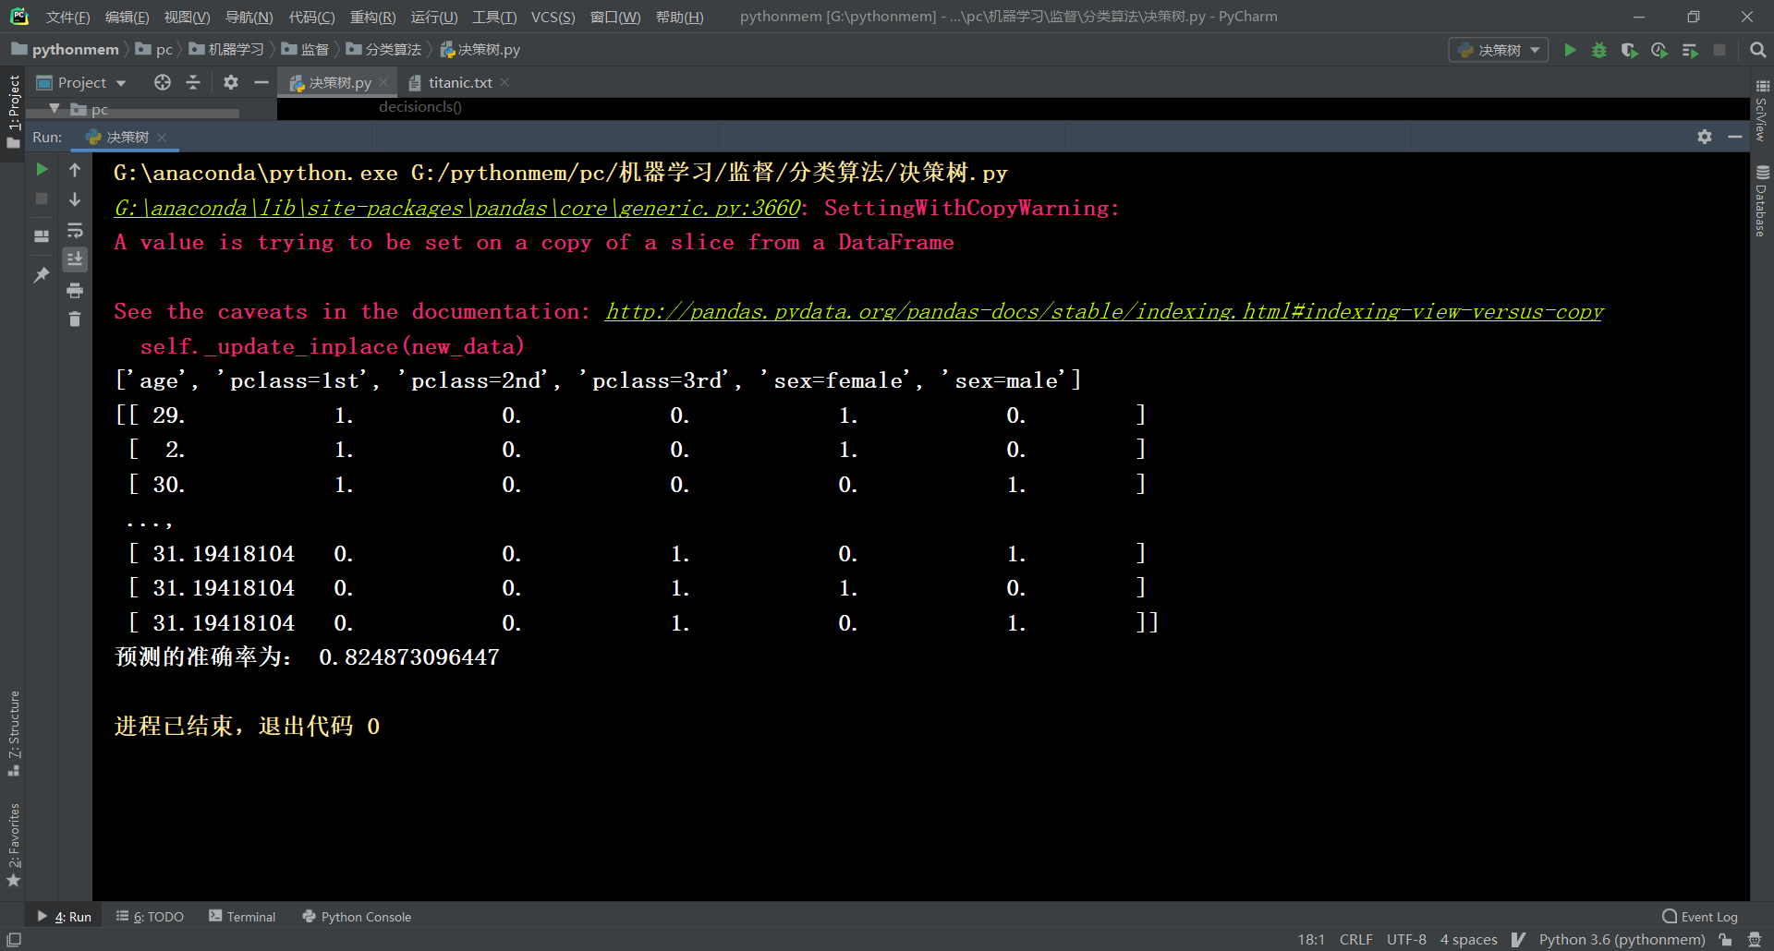The height and width of the screenshot is (951, 1774).
Task: Stop process in Run panel
Action: [42, 199]
